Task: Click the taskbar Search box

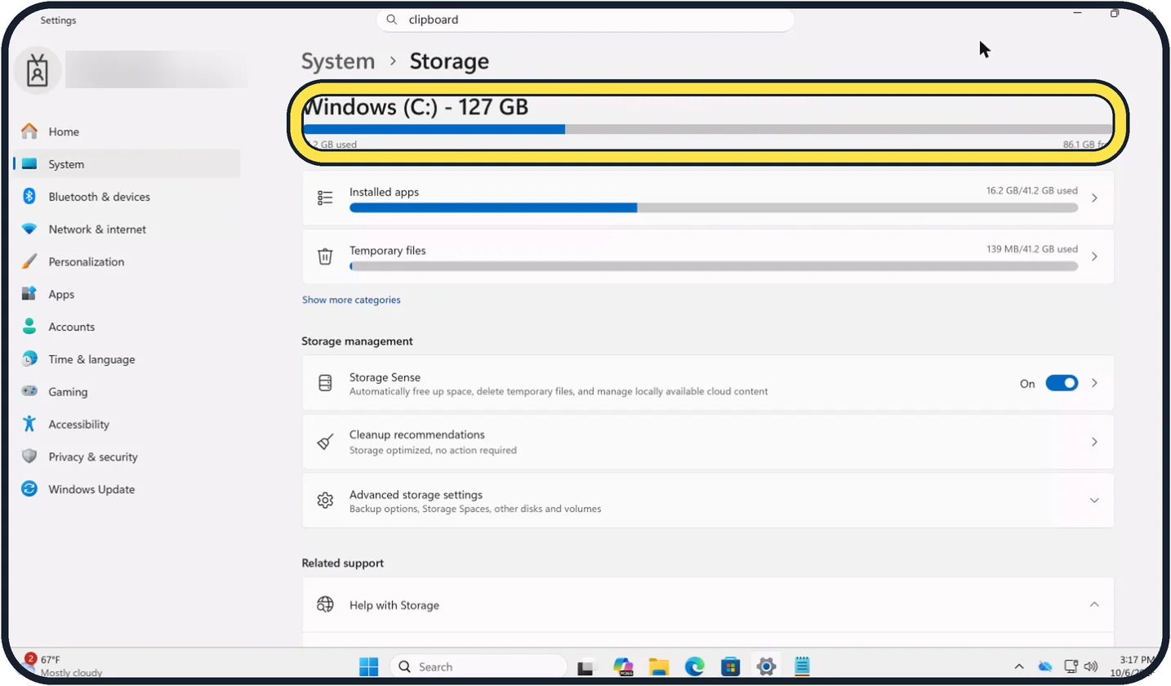Action: 478,666
